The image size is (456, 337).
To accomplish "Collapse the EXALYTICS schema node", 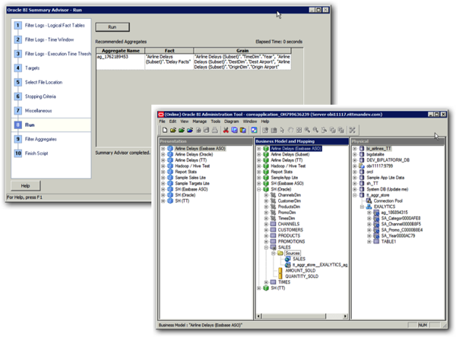I will coord(362,206).
